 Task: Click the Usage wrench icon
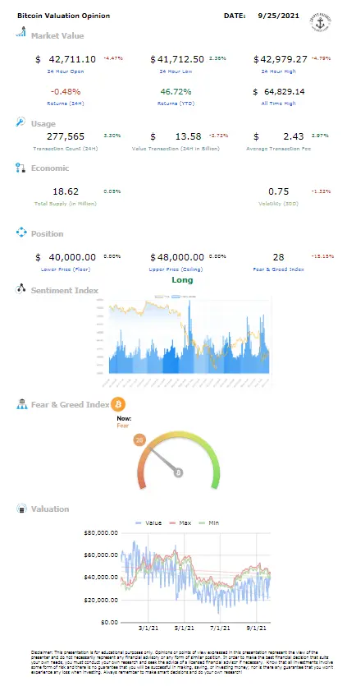[21, 122]
